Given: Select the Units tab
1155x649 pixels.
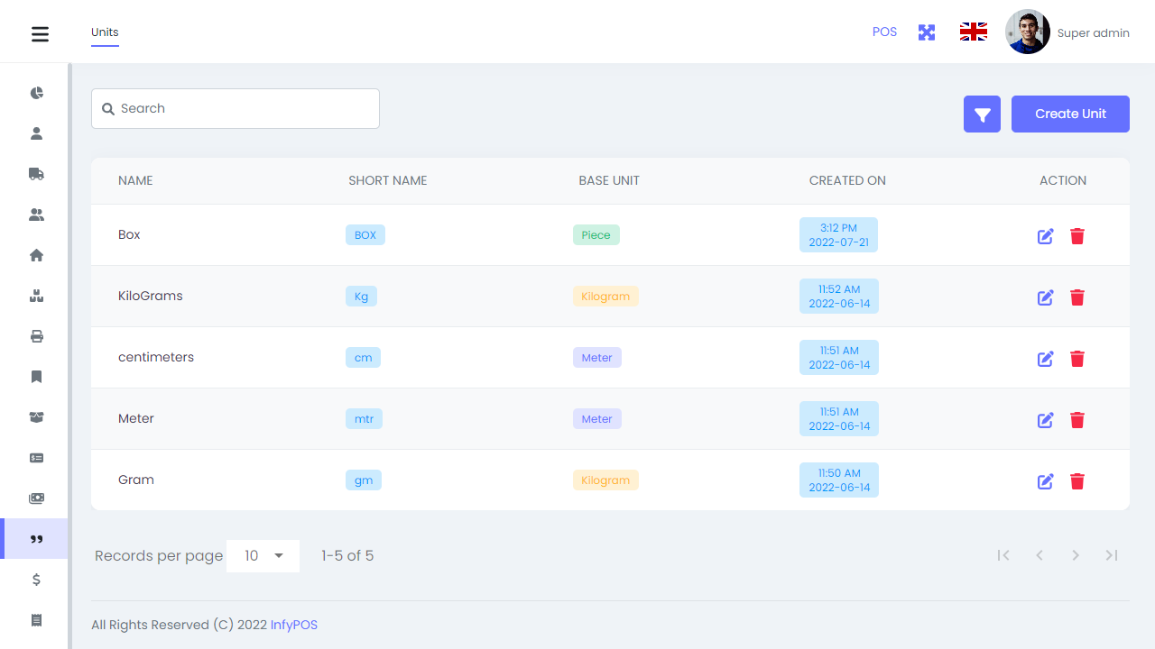Looking at the screenshot, I should pyautogui.click(x=105, y=32).
